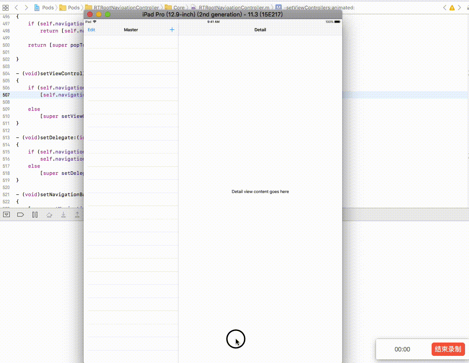Click the 9:41 AM simulator clock
This screenshot has width=469, height=363.
[x=213, y=22]
